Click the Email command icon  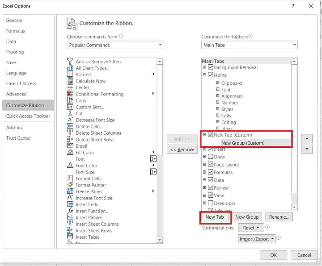pos(70,145)
